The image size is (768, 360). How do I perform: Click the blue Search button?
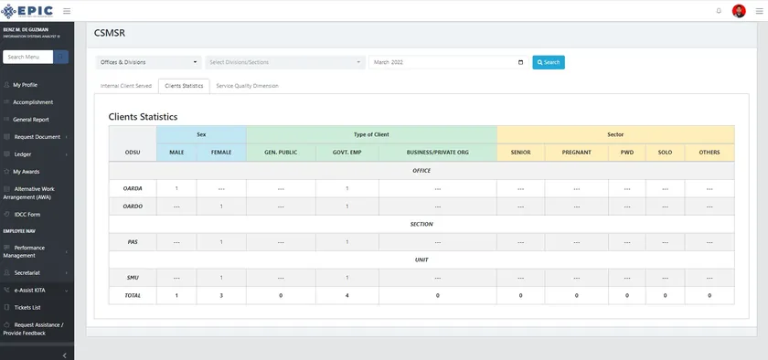pos(549,62)
